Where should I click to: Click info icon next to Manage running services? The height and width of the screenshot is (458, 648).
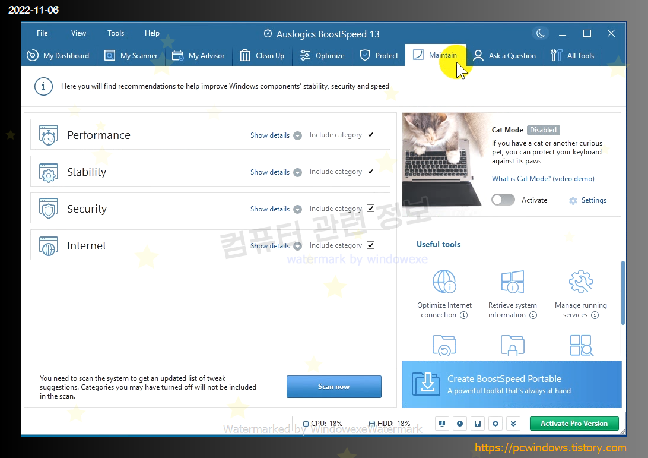(595, 315)
